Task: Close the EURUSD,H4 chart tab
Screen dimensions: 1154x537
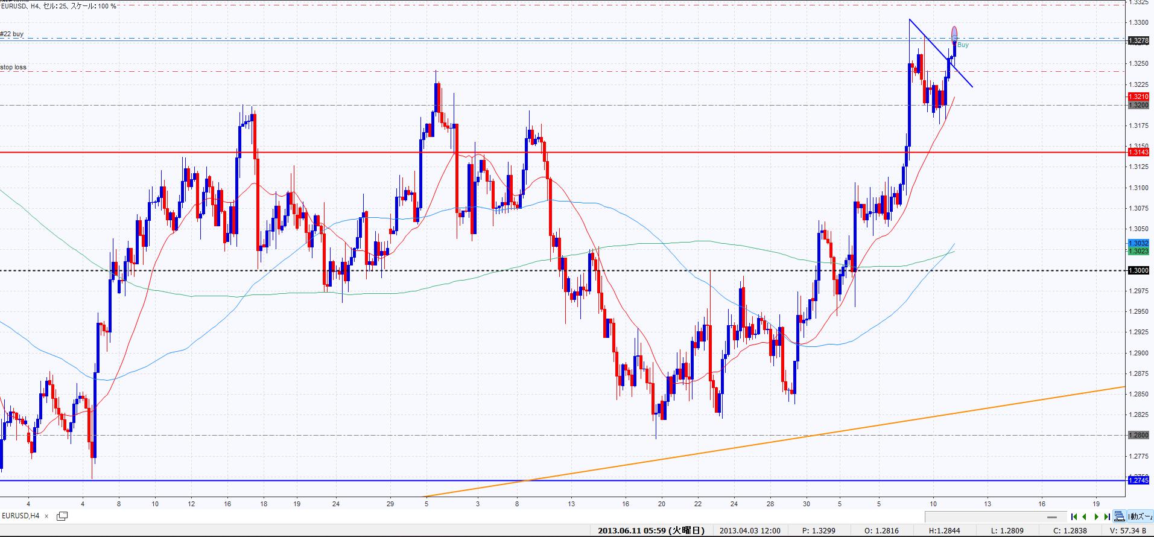Action: pyautogui.click(x=46, y=516)
